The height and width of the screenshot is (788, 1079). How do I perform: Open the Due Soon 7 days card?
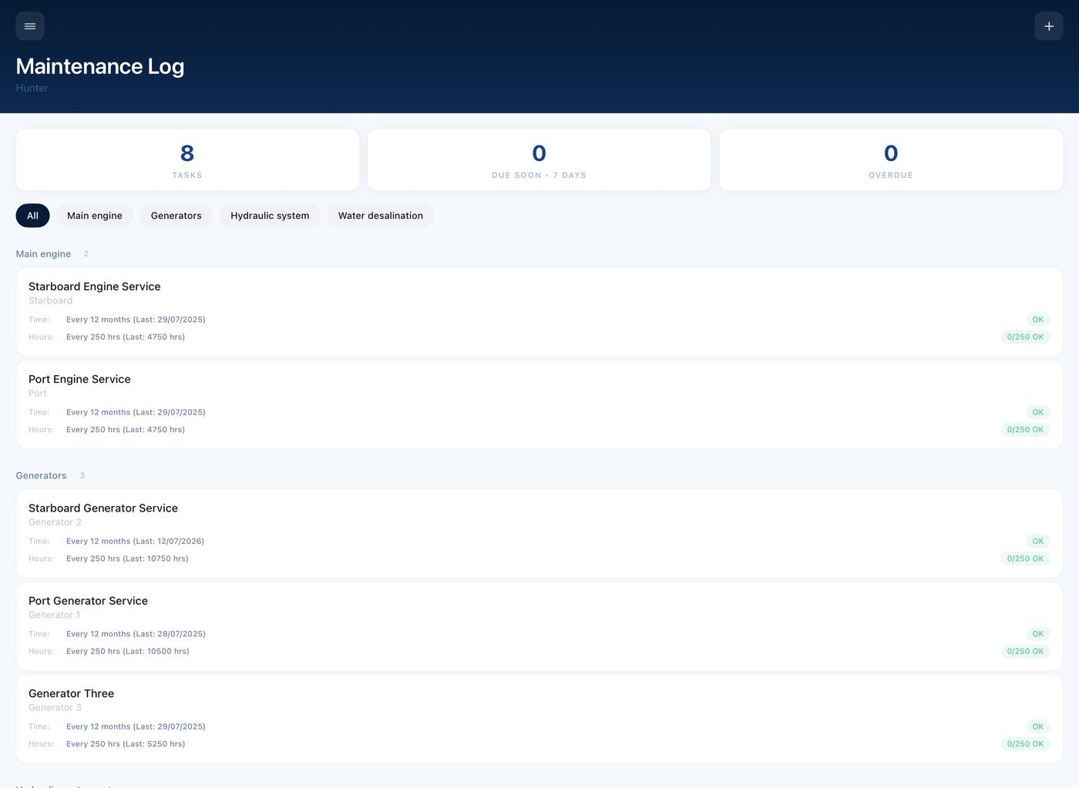(x=539, y=160)
